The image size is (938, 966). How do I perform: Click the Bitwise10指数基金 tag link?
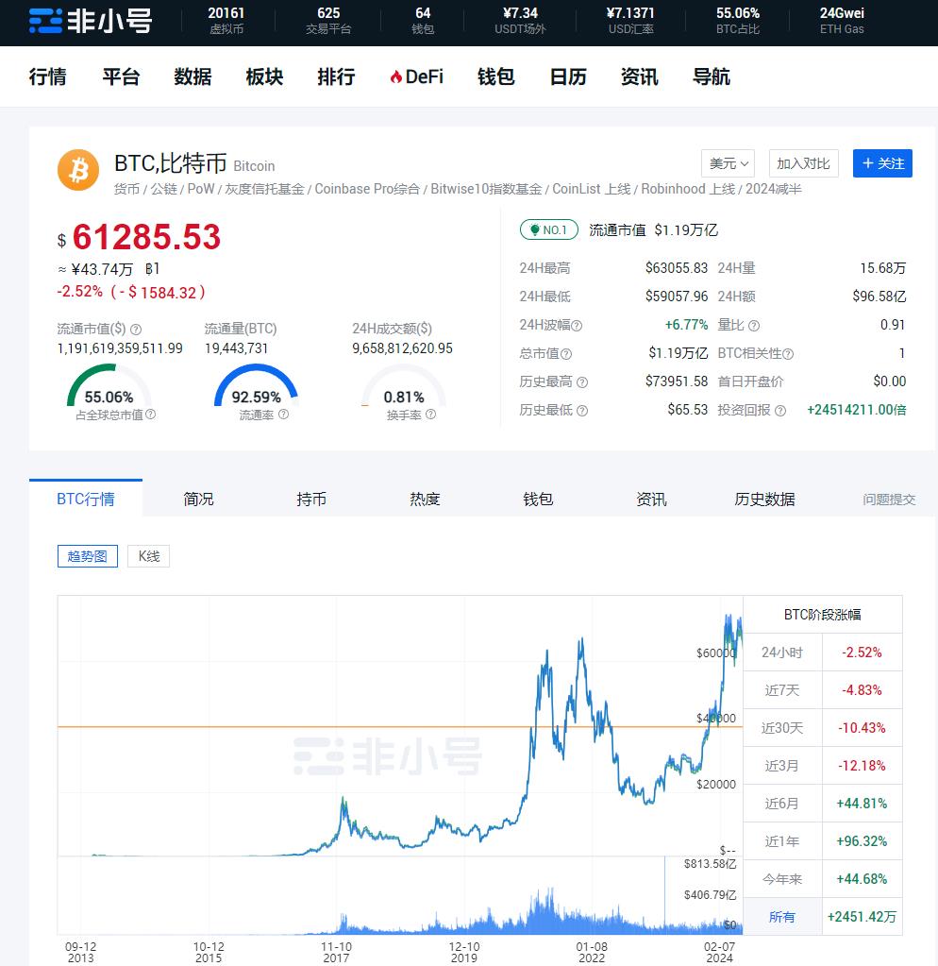click(486, 189)
